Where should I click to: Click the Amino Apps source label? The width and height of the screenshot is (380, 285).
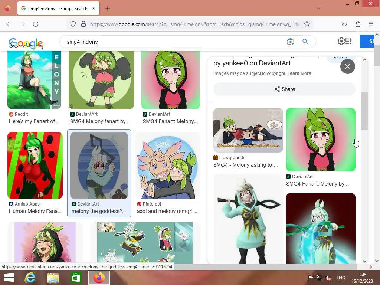click(x=27, y=204)
